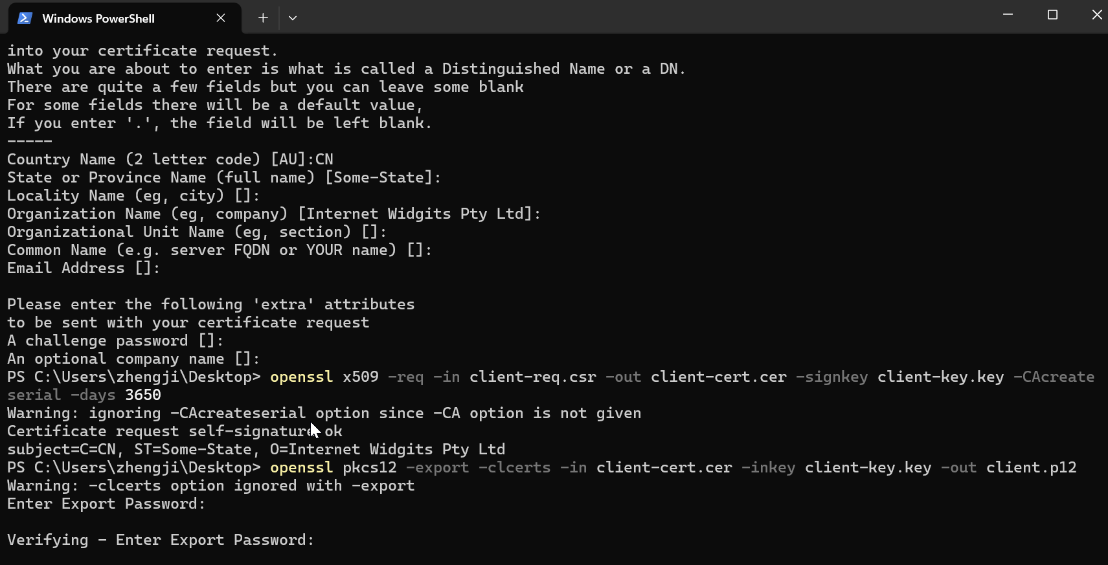
Task: Click the PowerShell icon on the tab
Action: pos(25,18)
